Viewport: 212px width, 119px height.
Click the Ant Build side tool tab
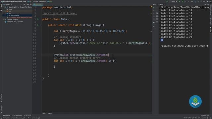pos(211,21)
